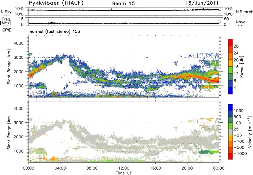Click the '18' frequency axis value
Screen dimensions: 253x175
click(21, 19)
